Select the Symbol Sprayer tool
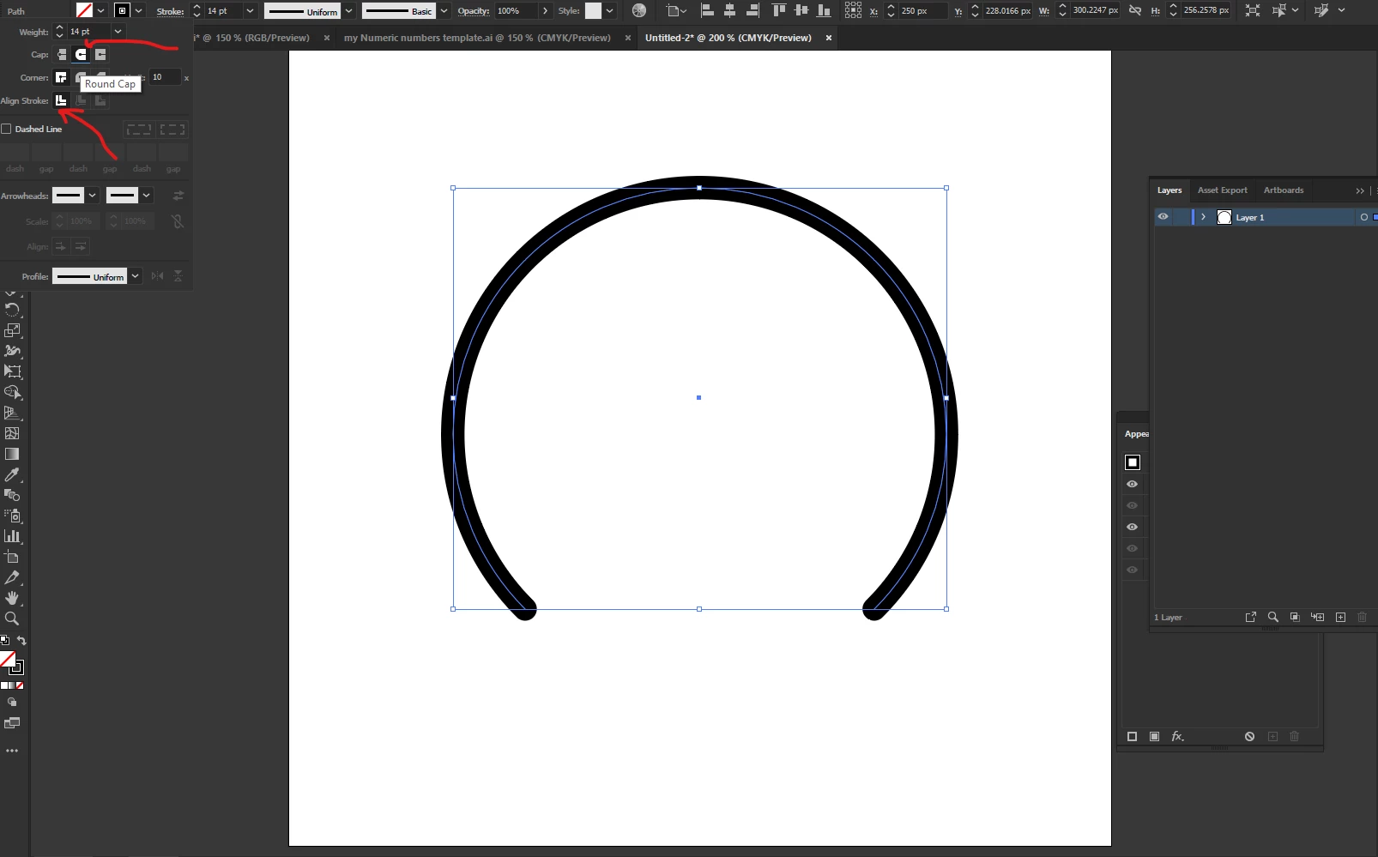The image size is (1378, 857). (x=12, y=516)
